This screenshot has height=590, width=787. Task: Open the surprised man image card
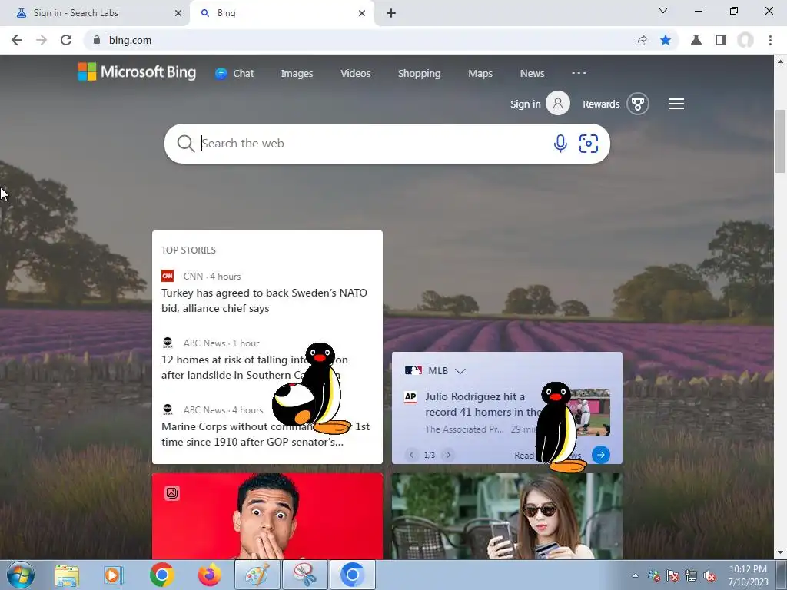(267, 516)
